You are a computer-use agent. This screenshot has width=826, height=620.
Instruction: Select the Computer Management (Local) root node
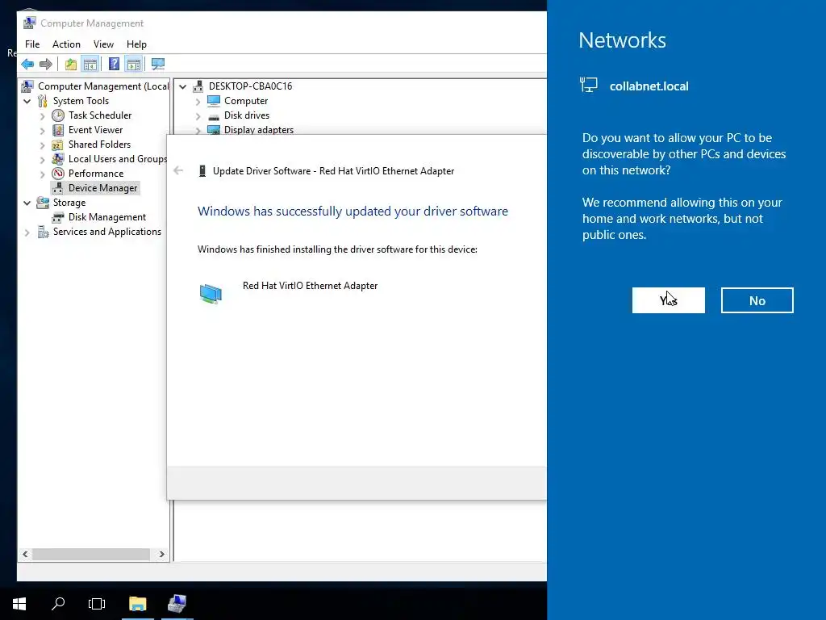pos(103,86)
